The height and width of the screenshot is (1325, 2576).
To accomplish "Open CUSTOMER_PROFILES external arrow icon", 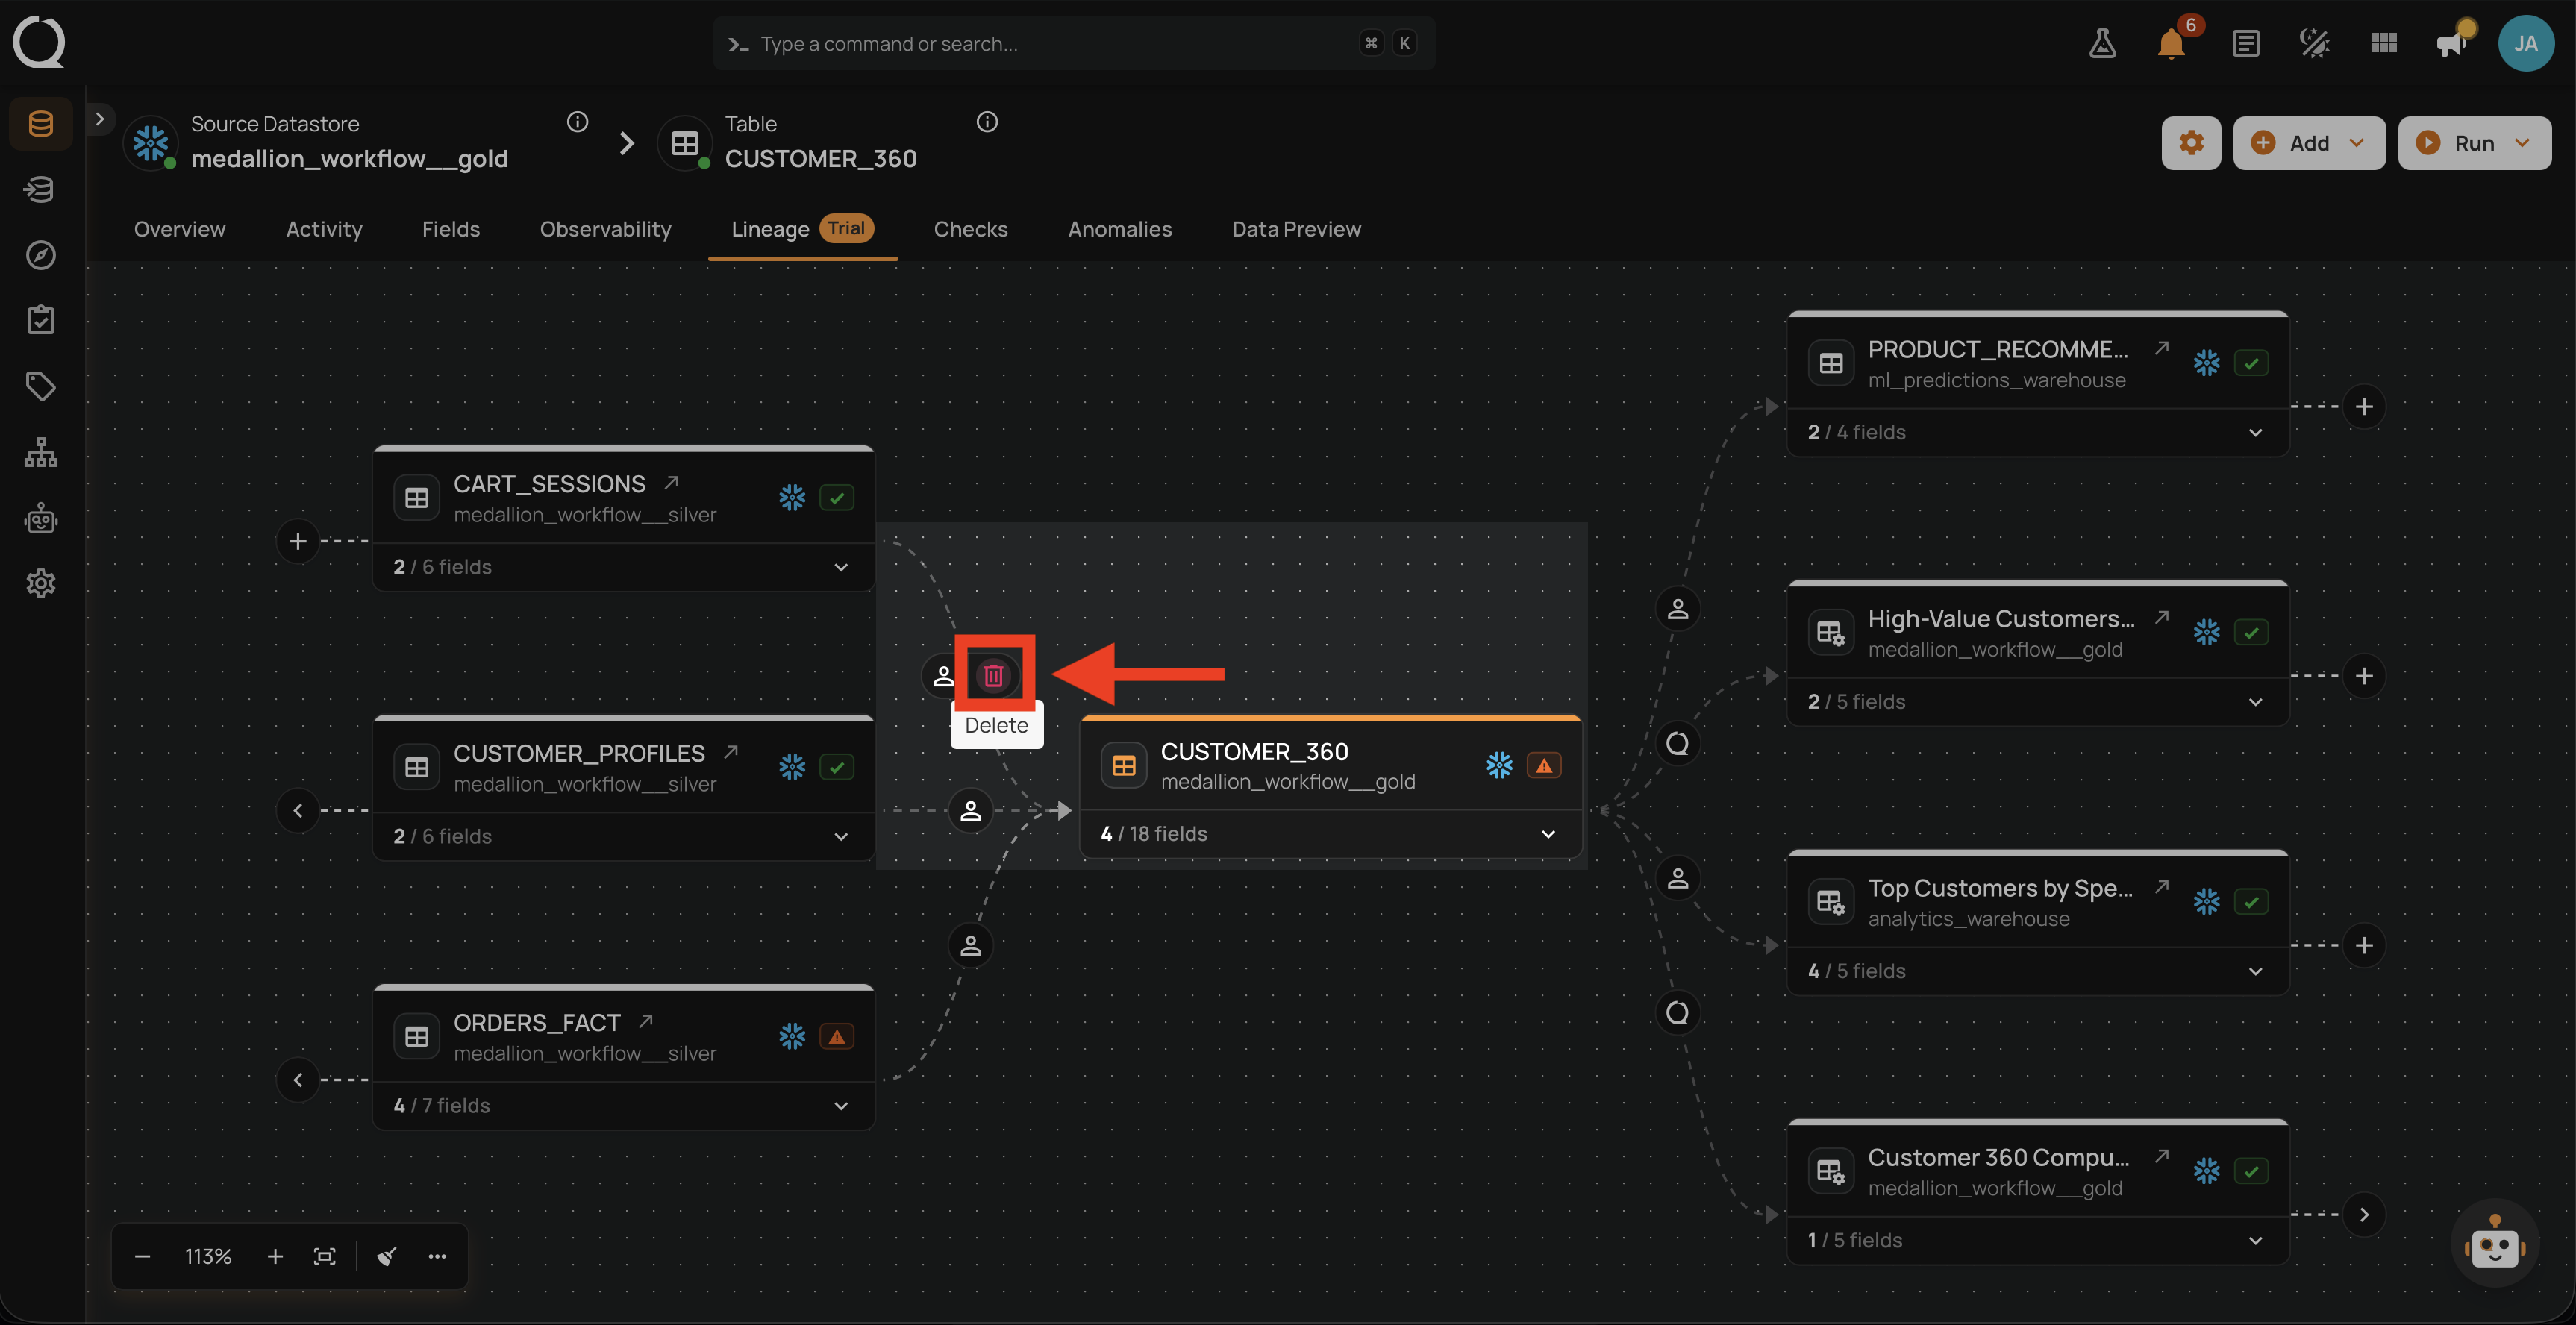I will point(731,751).
